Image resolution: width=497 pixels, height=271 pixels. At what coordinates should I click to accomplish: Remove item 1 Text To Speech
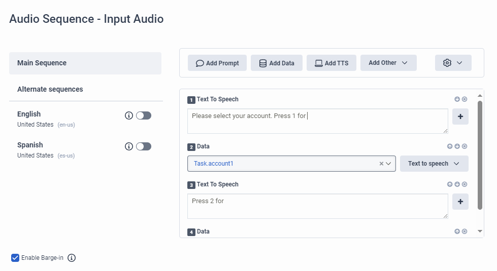pos(465,99)
